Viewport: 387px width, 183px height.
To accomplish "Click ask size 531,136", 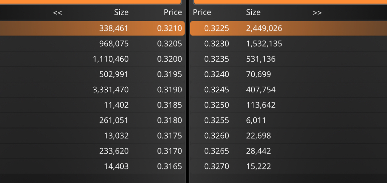I will 261,59.
